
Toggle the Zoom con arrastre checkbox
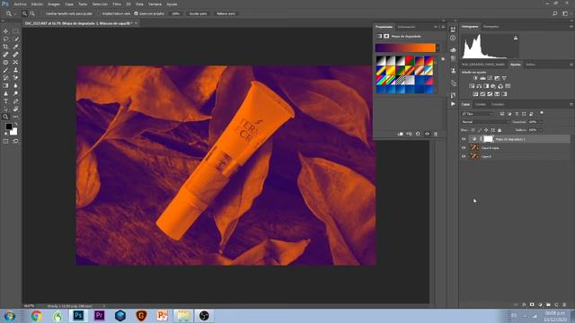pos(136,13)
